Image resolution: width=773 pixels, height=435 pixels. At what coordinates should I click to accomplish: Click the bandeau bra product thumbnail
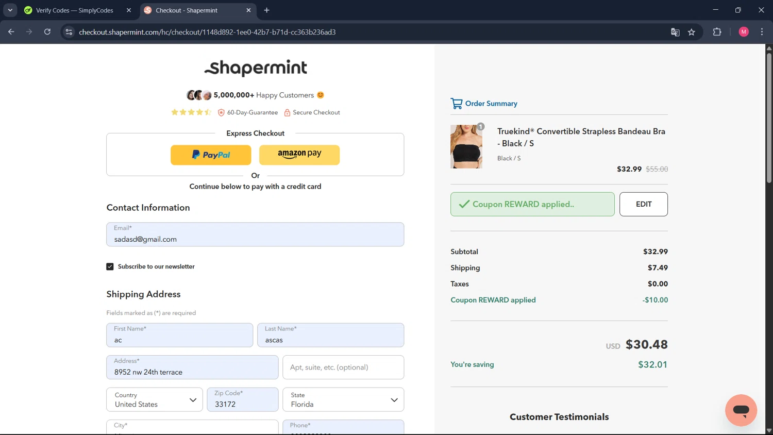click(466, 146)
